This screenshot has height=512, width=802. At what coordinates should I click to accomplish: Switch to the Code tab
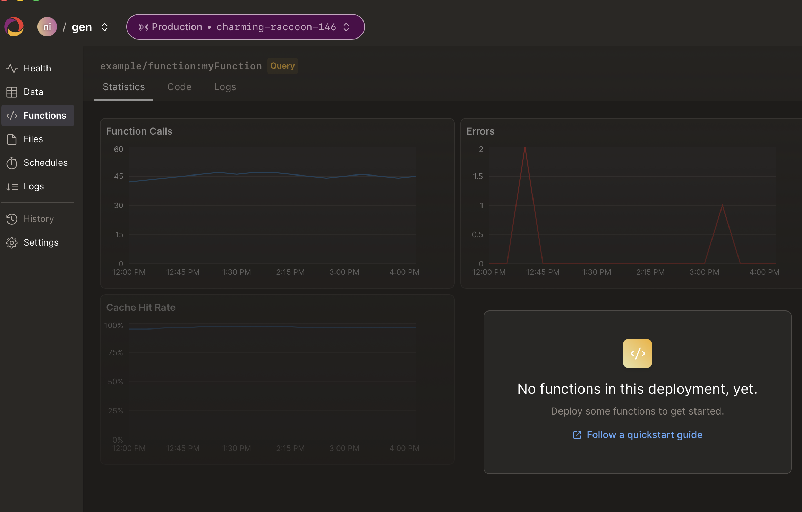point(179,87)
